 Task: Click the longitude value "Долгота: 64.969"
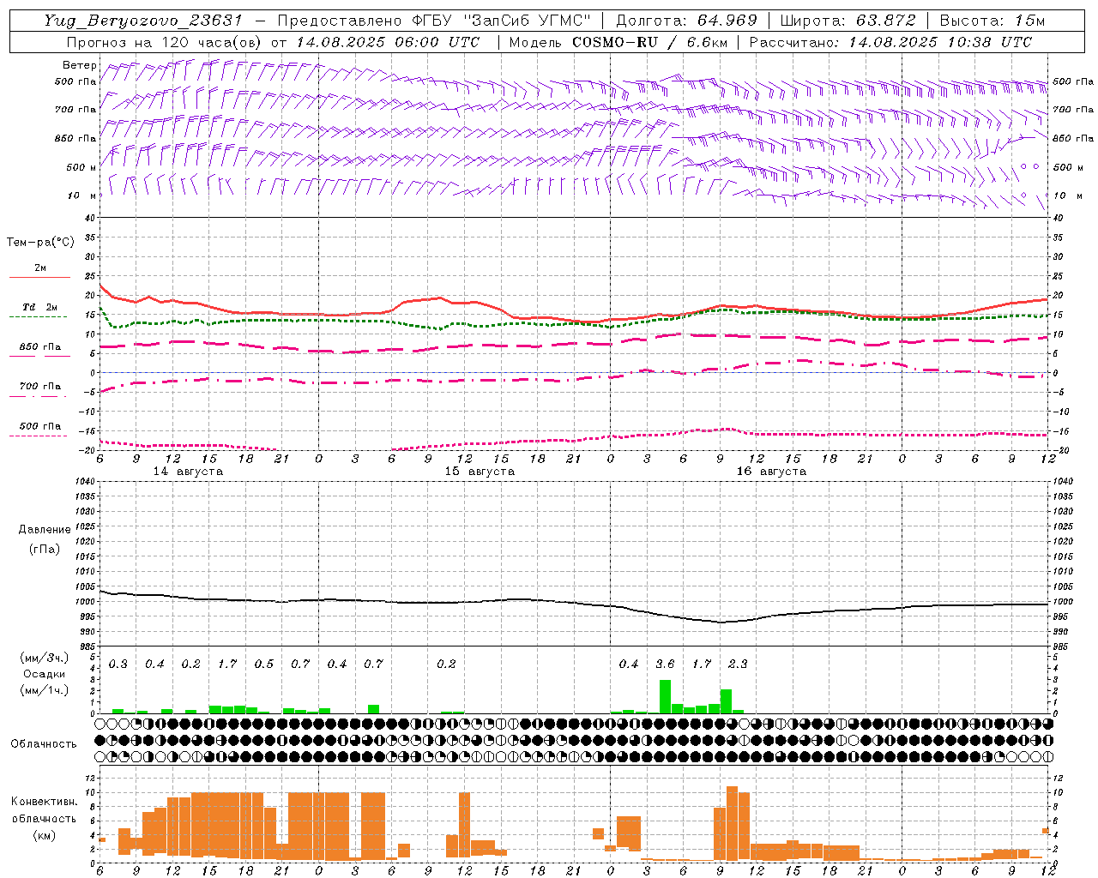tap(686, 21)
